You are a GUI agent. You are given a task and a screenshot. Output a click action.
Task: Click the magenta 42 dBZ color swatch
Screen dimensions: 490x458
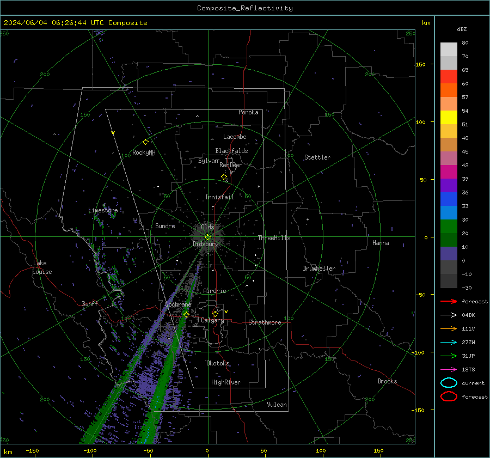pos(449,172)
